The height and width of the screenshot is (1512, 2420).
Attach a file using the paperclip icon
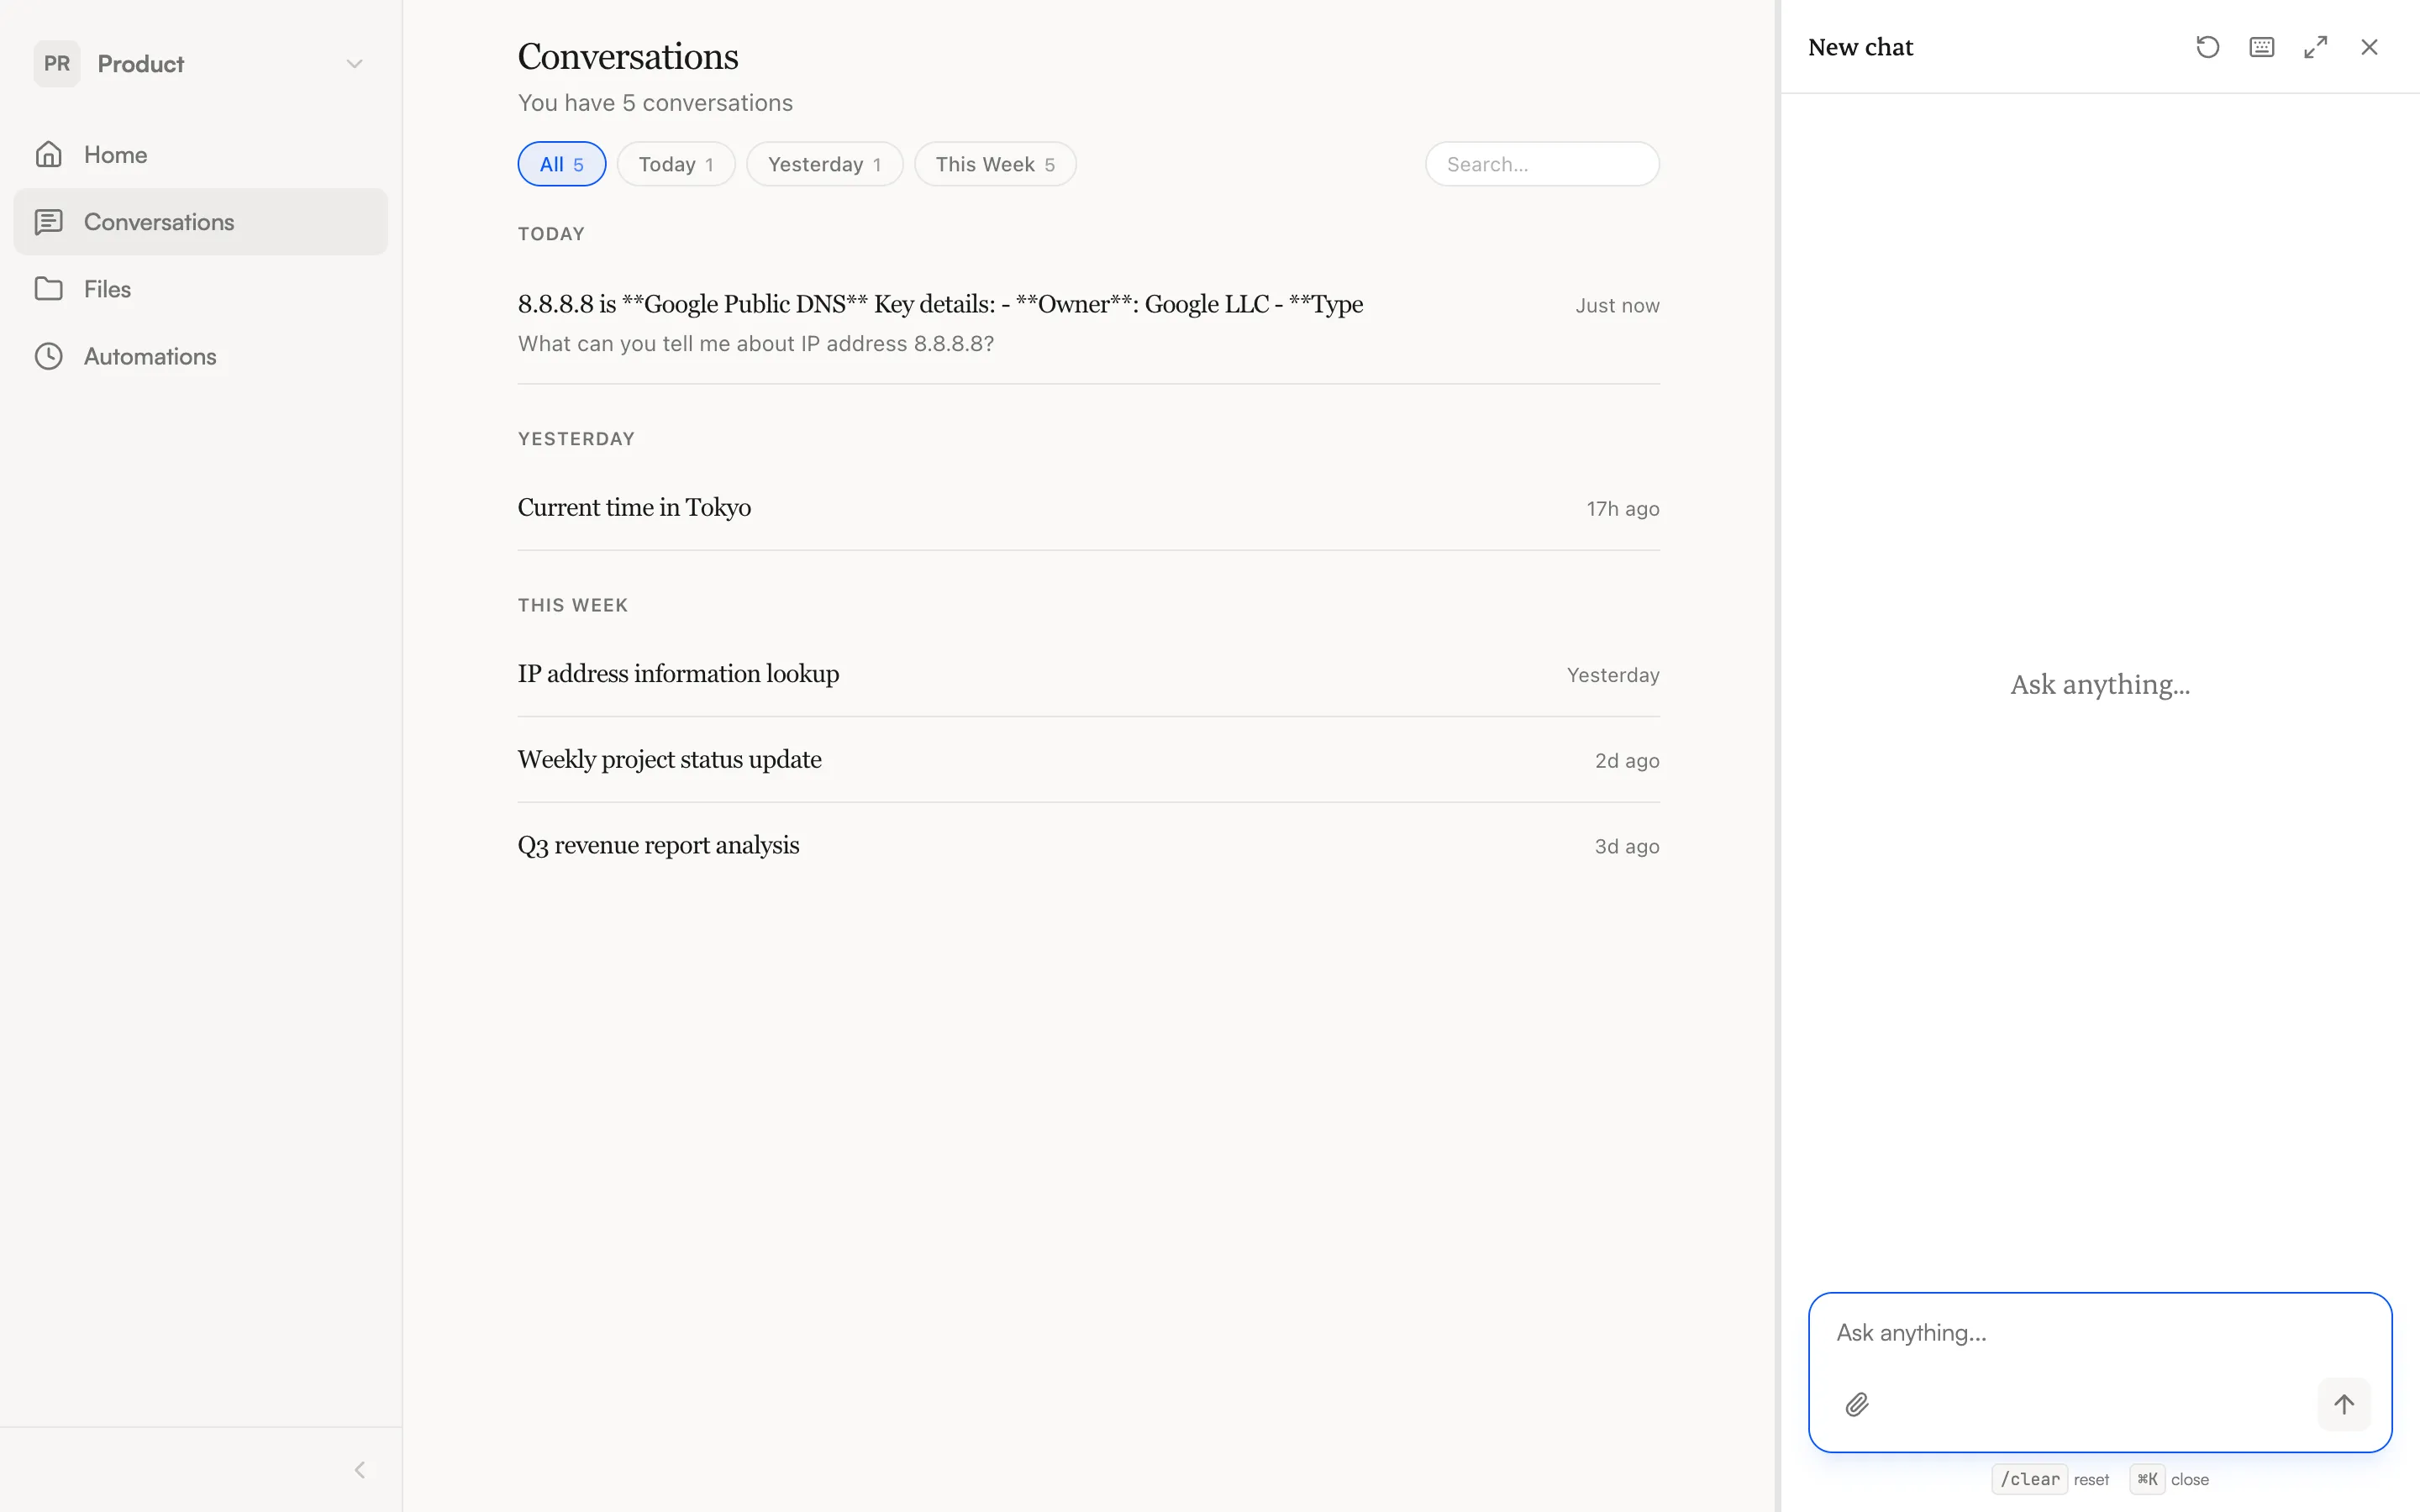click(x=1857, y=1404)
